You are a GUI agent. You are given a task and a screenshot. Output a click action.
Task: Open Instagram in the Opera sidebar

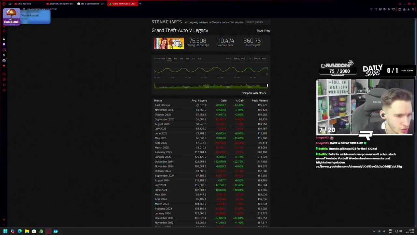4,50
